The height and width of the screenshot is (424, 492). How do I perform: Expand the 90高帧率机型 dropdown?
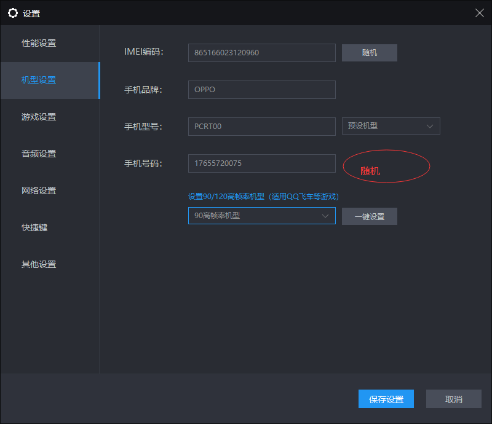pyautogui.click(x=261, y=216)
